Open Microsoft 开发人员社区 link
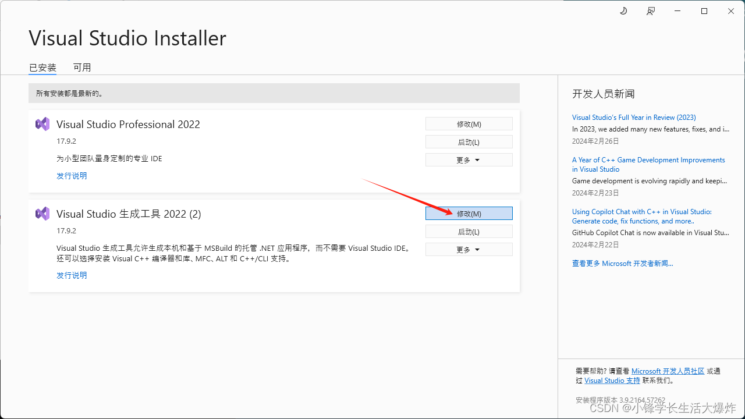The height and width of the screenshot is (419, 745). (x=668, y=371)
